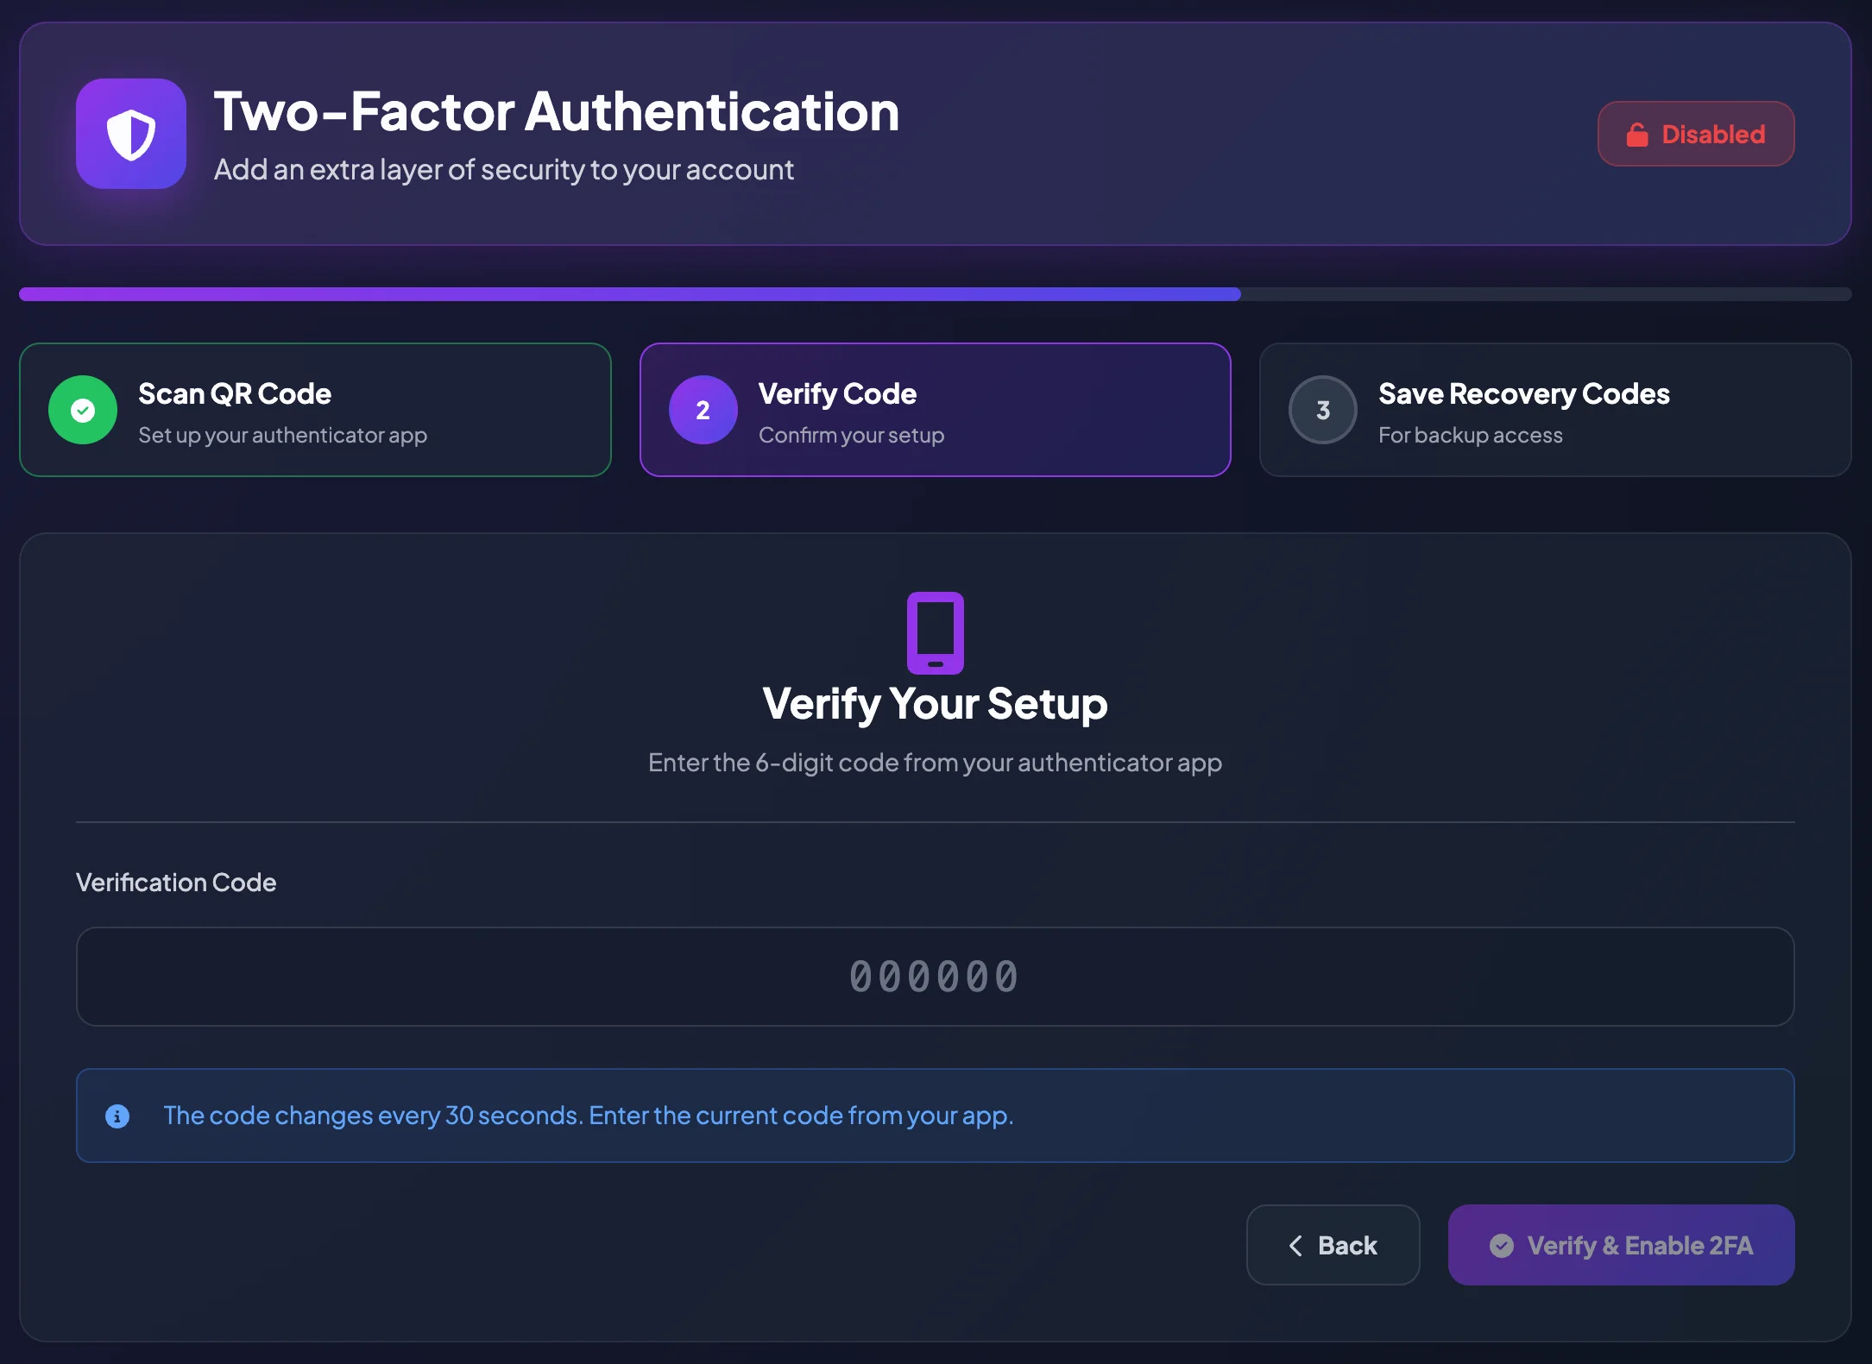Click the Verify Your Setup heading
This screenshot has height=1364, width=1872.
[x=936, y=704]
